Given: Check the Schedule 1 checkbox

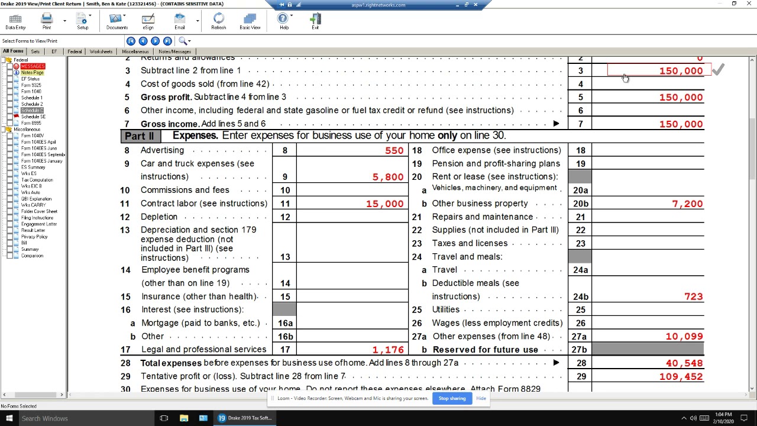Looking at the screenshot, I should click(x=10, y=98).
